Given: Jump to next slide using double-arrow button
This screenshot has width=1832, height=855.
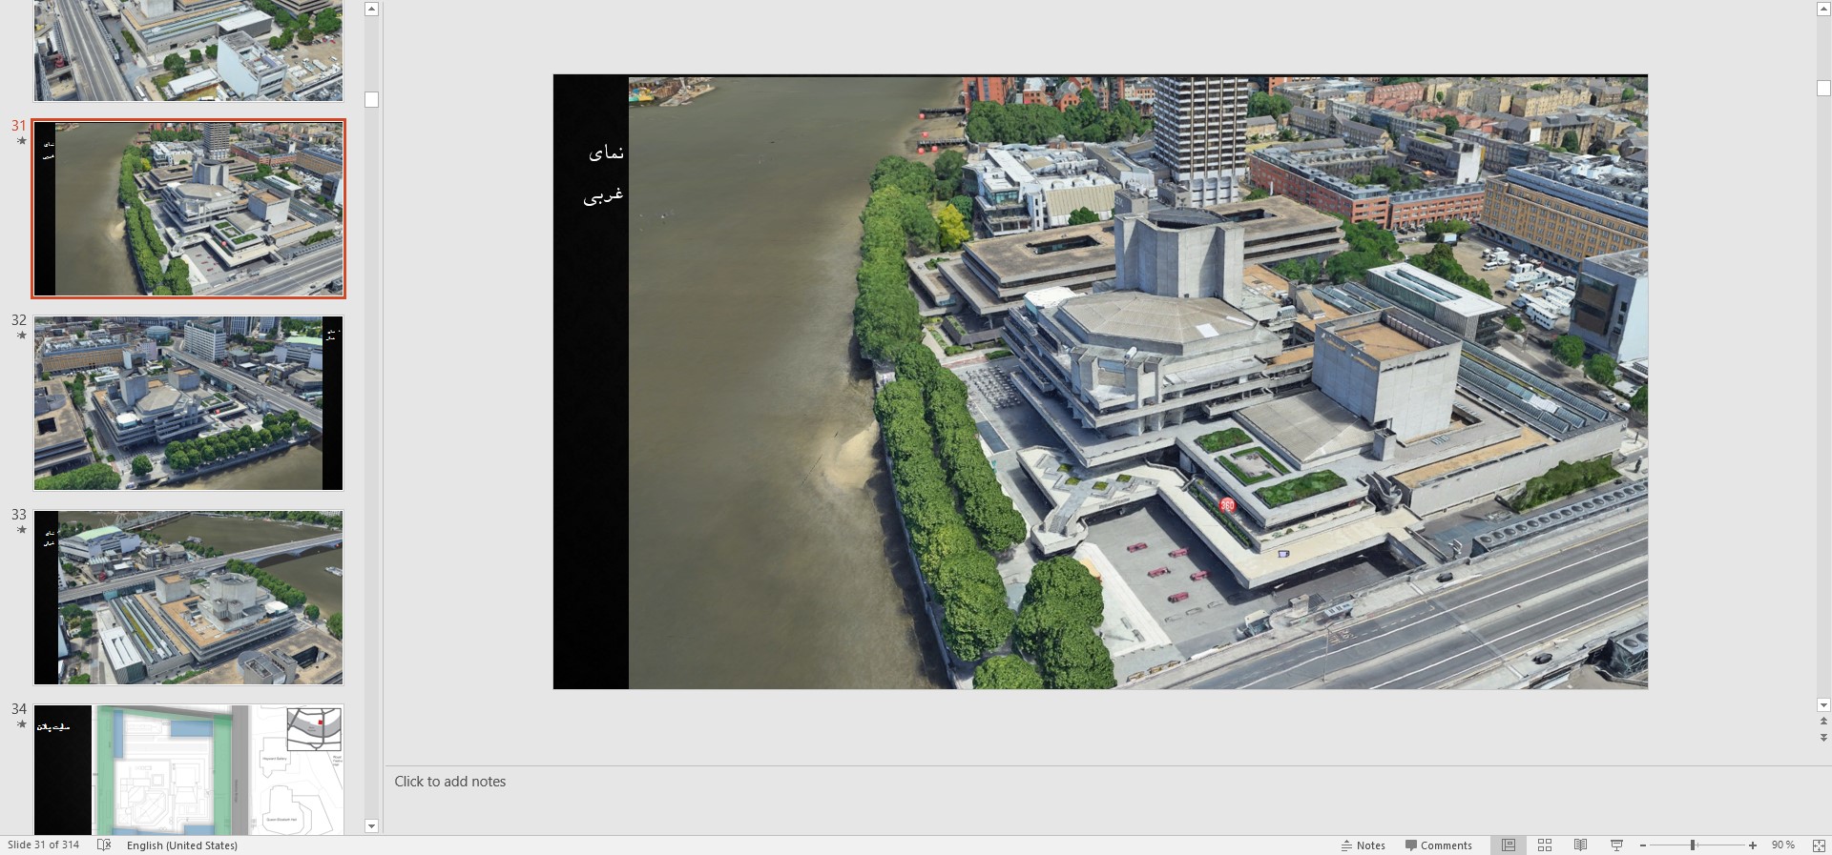Looking at the screenshot, I should click(x=1823, y=738).
